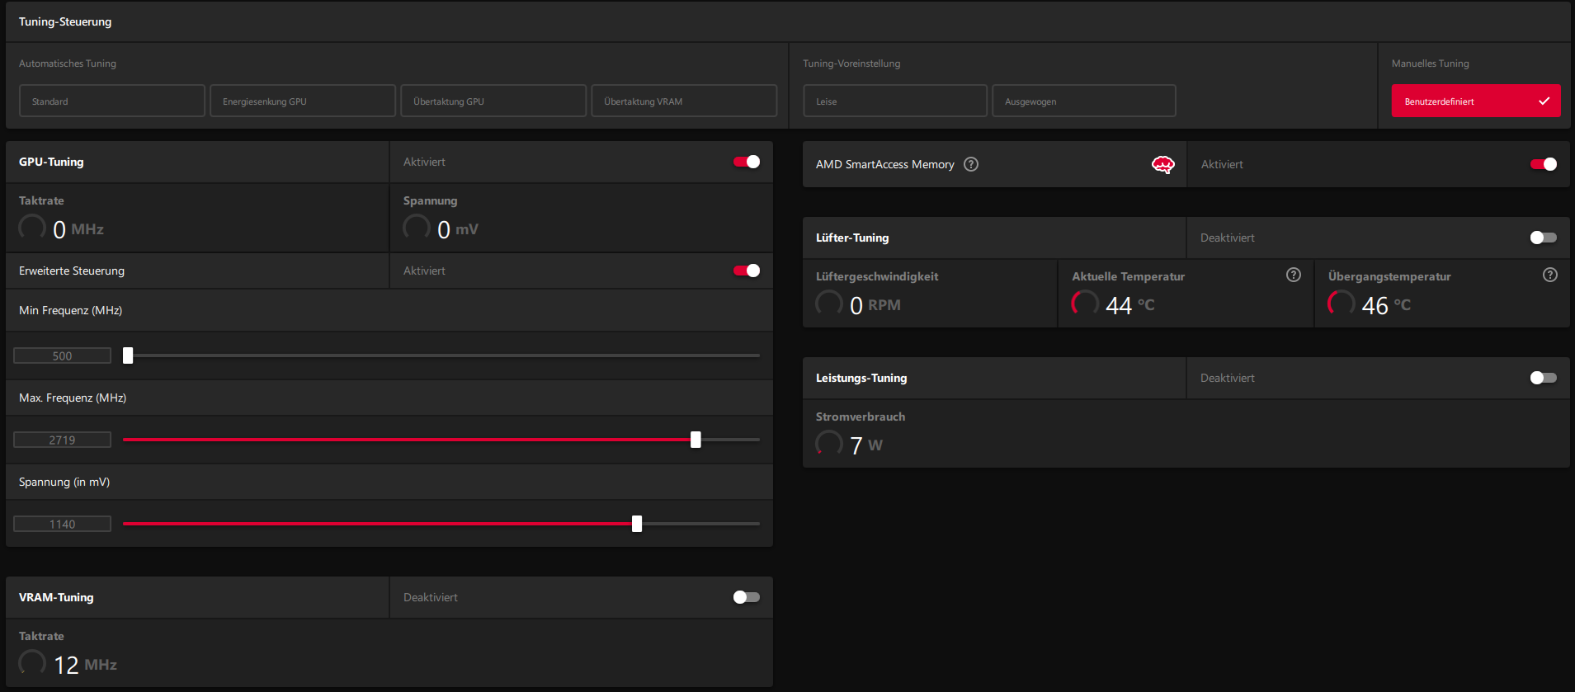
Task: Select the Leise tuning preset
Action: click(895, 101)
